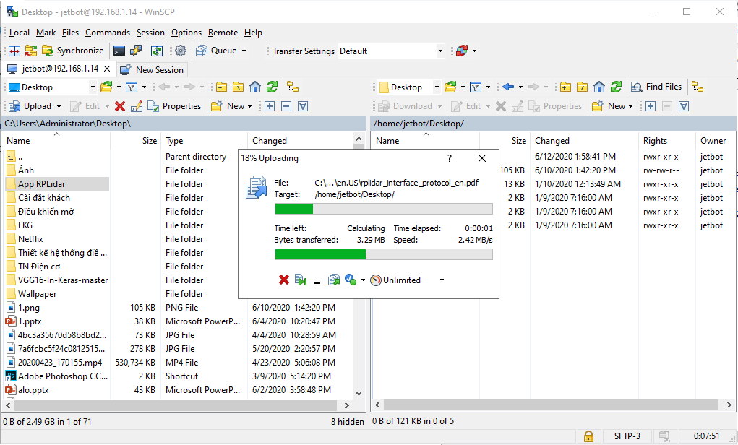Toggle synchronize browsing next to Find Files

click(697, 86)
